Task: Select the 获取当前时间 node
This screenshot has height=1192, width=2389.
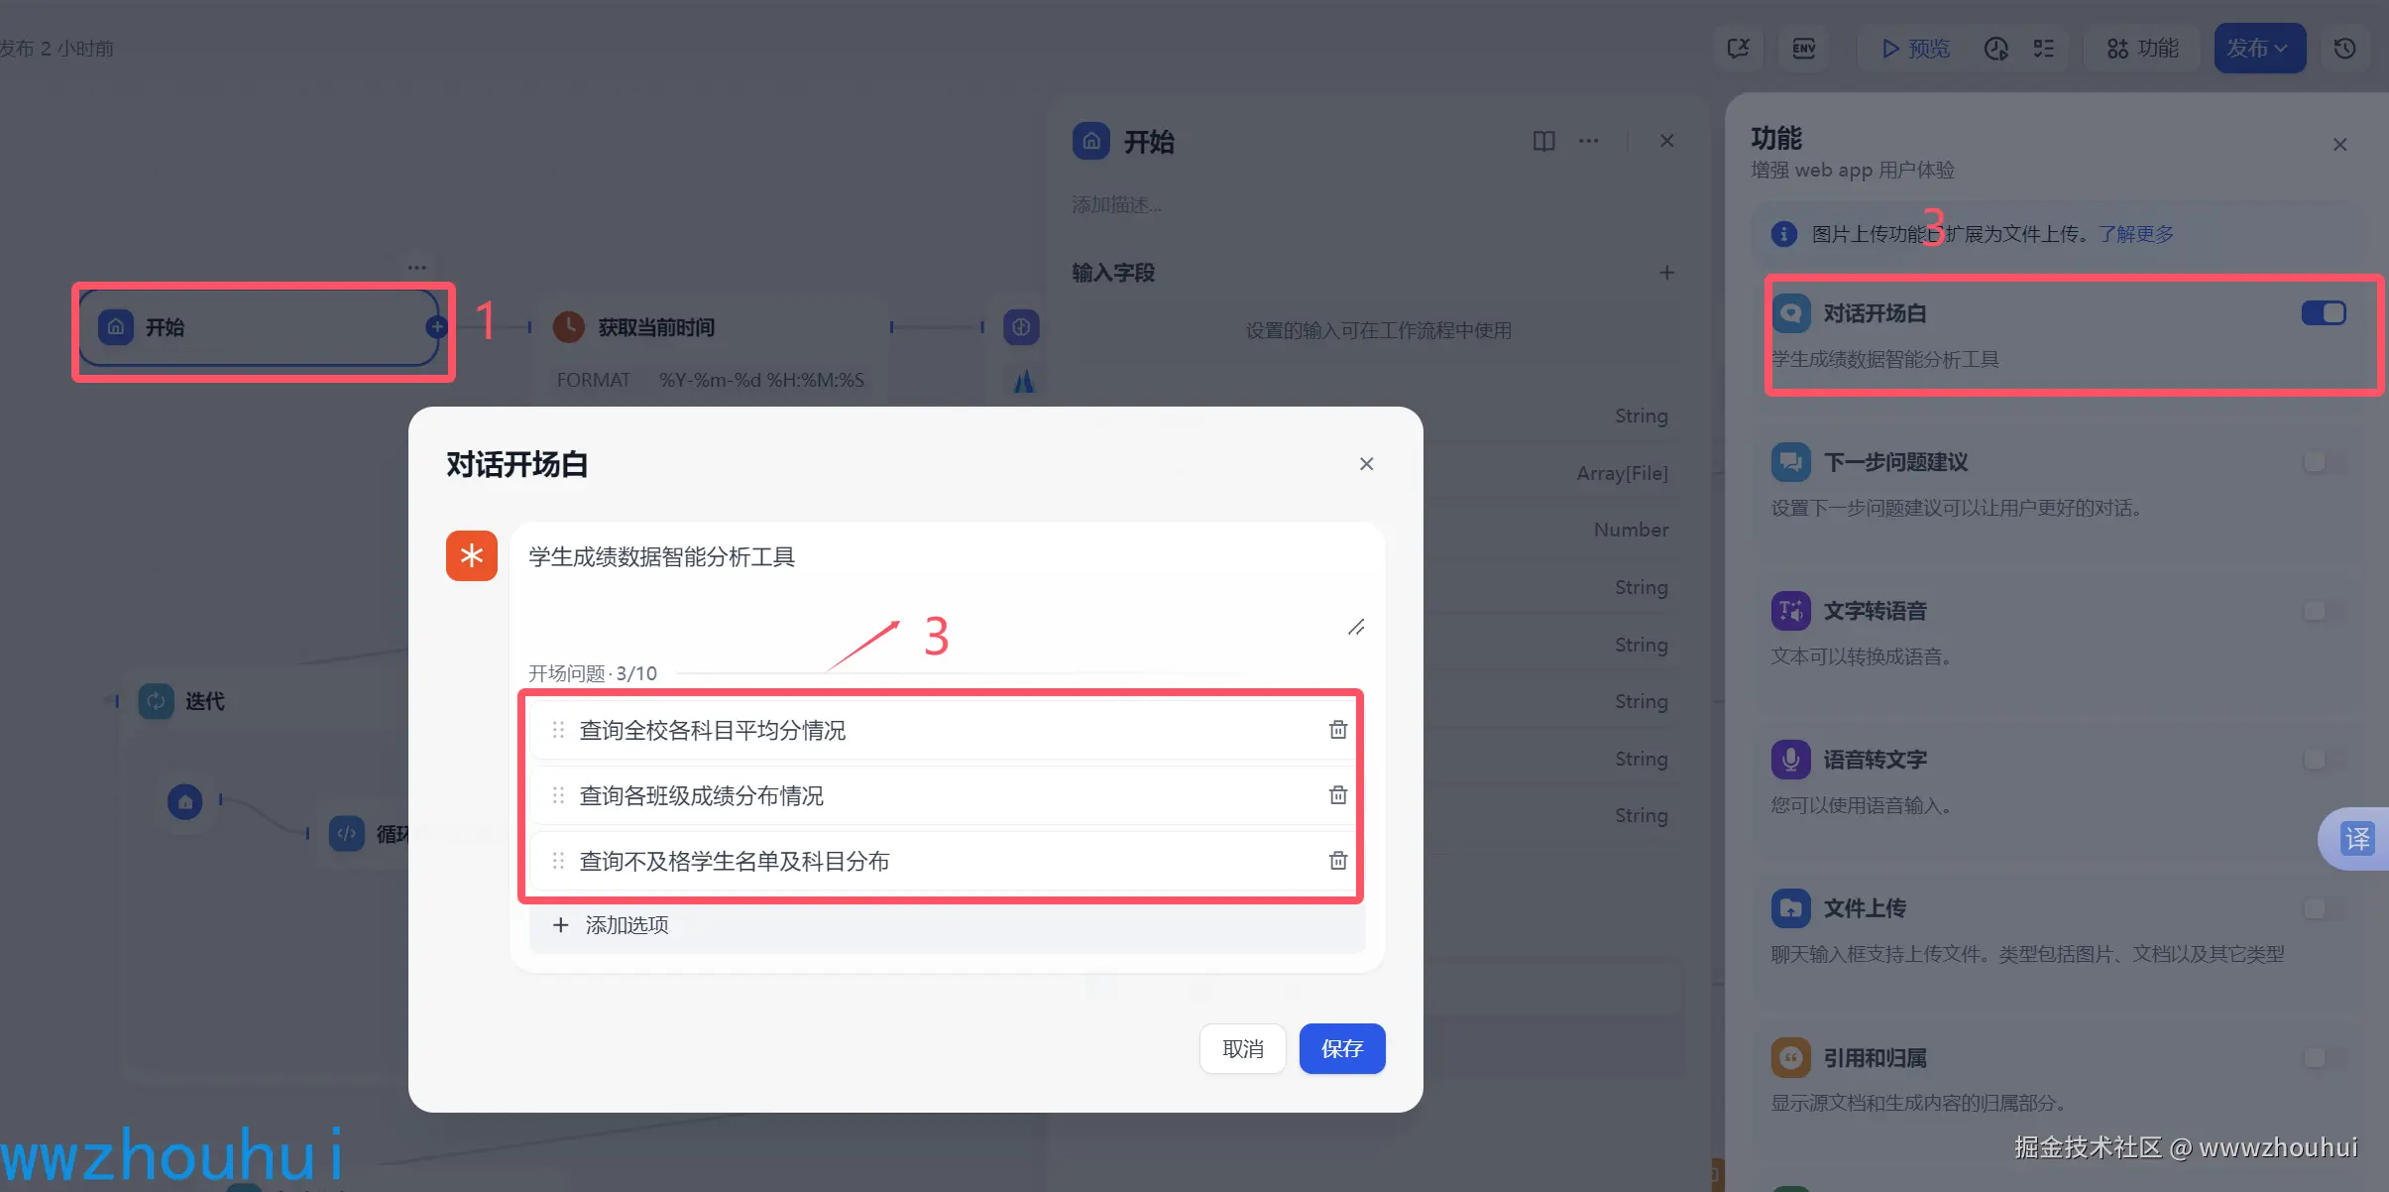Action: [712, 327]
